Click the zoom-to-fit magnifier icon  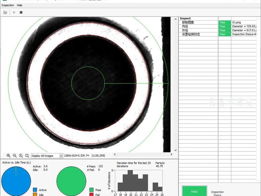(x=27, y=155)
